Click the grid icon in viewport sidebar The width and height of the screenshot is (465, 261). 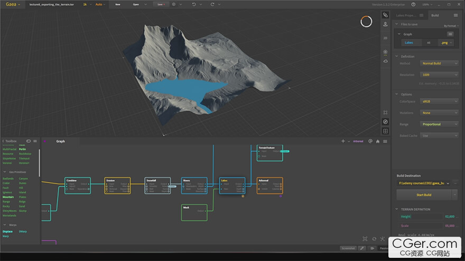tap(385, 131)
